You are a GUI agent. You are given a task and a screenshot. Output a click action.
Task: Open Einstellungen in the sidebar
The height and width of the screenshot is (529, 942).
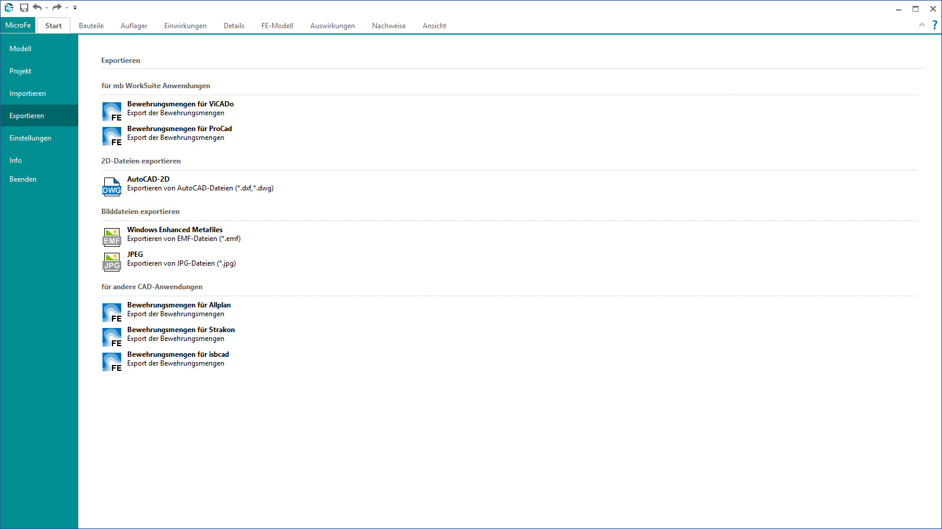click(x=39, y=138)
